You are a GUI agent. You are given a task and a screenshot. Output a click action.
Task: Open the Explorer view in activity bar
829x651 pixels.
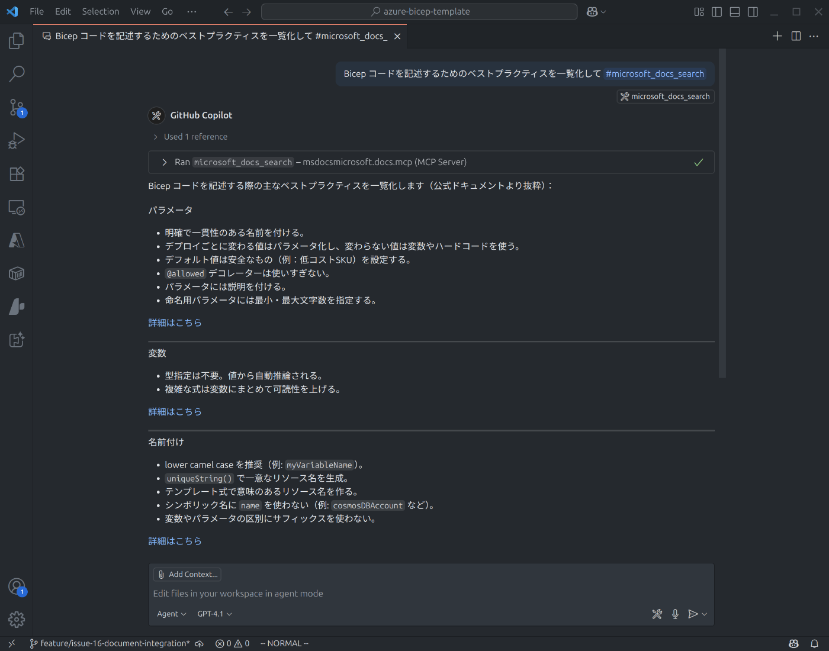[17, 41]
